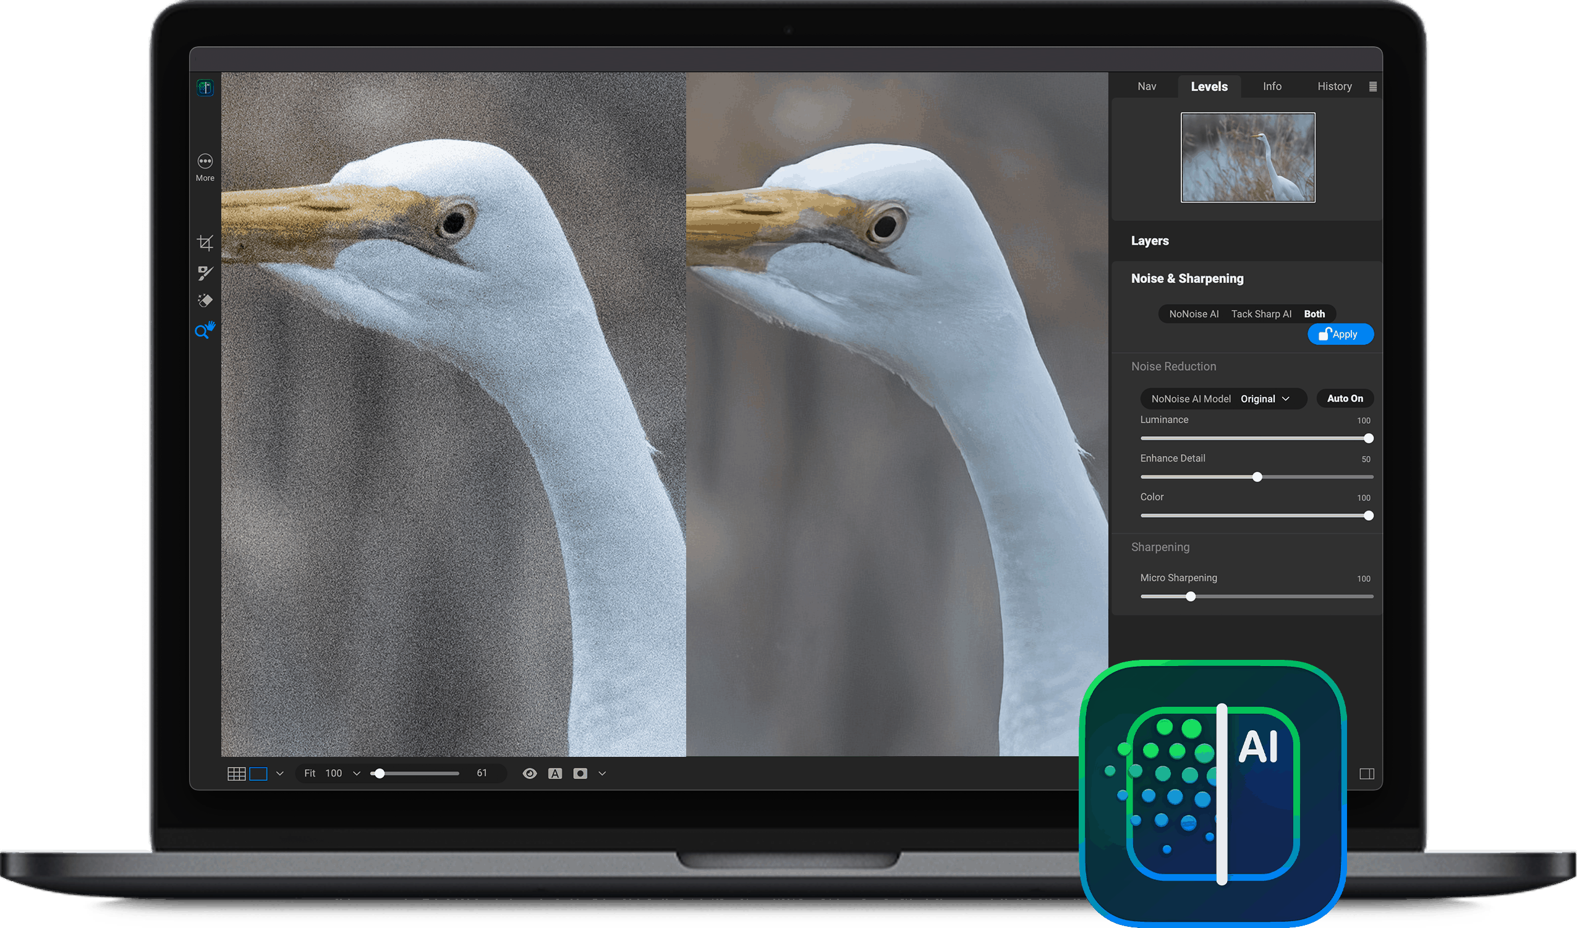Open the Nav tab

1147,86
